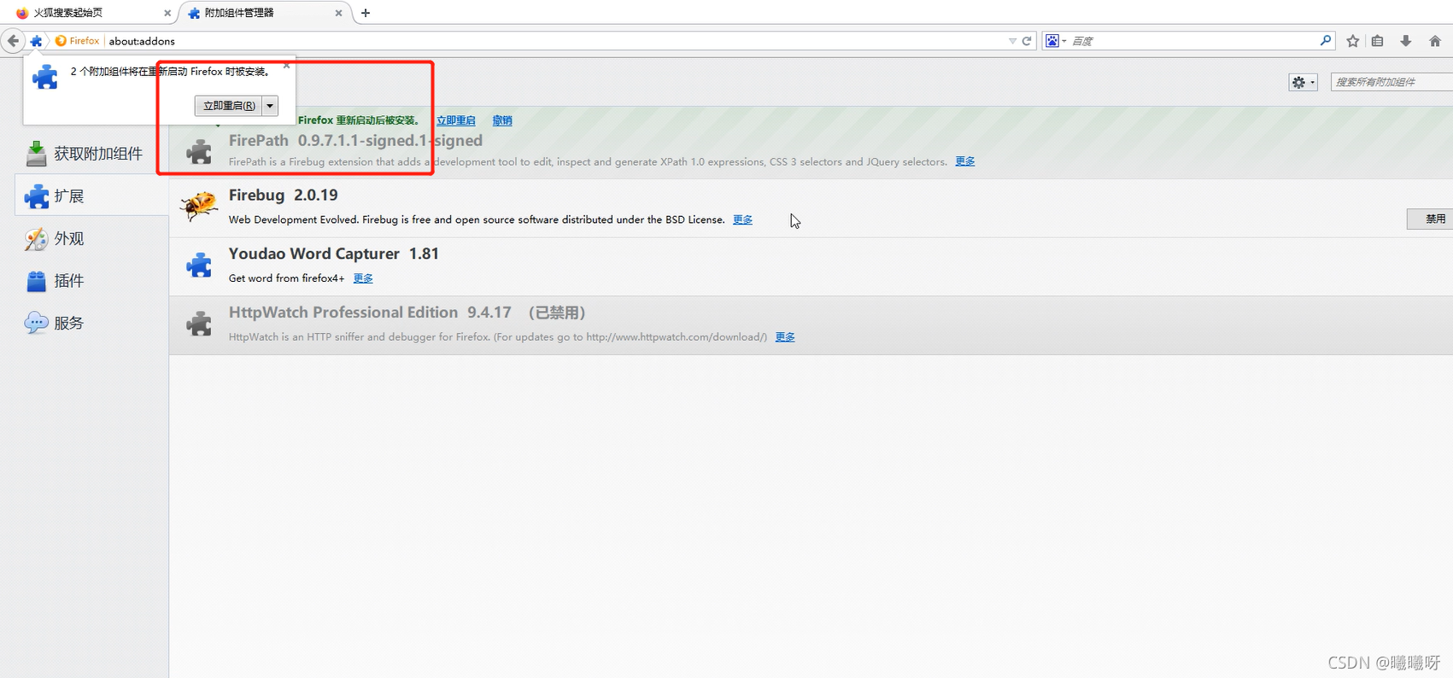The image size is (1453, 678).
Task: Click the HttpWatch 更多 link
Action: (785, 336)
